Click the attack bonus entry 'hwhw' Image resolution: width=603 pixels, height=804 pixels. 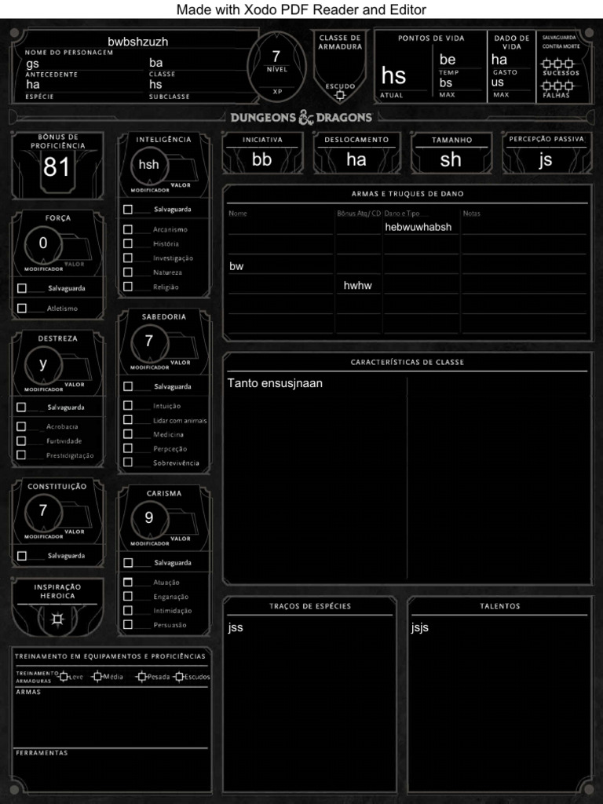(358, 286)
